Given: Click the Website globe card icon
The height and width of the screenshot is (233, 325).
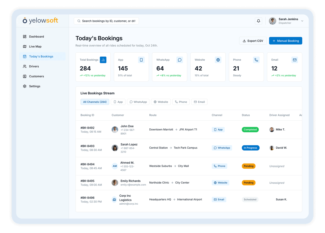Looking at the screenshot, I should (x=218, y=60).
